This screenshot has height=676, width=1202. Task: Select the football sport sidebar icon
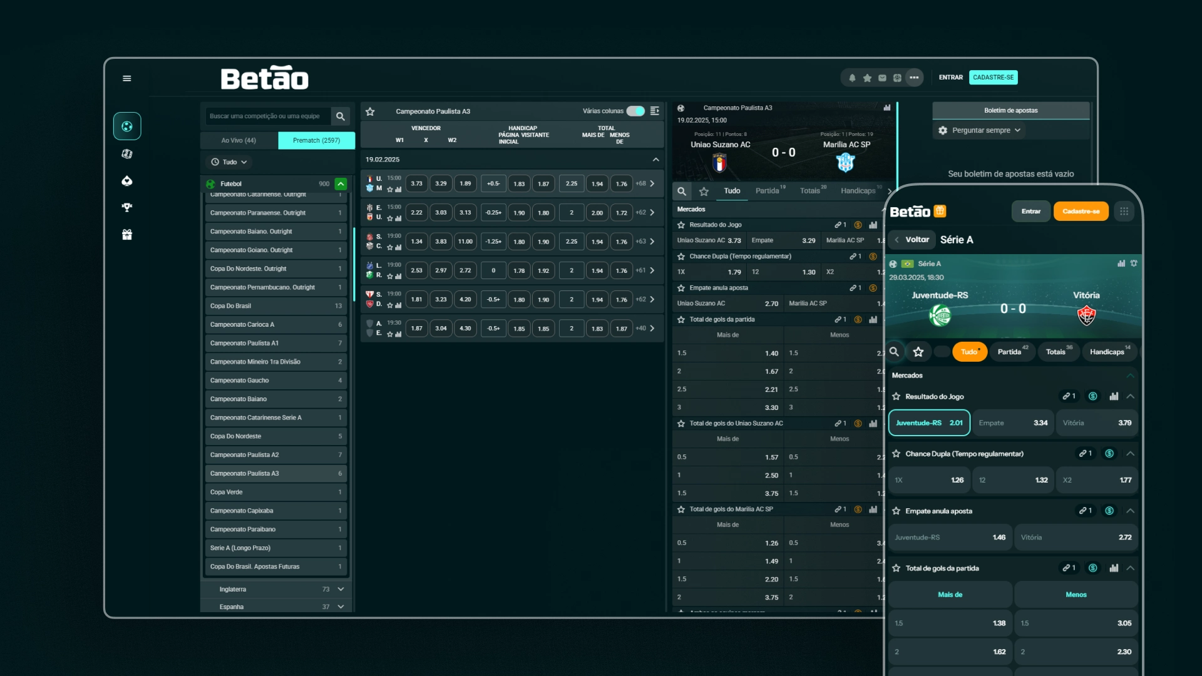tap(127, 126)
